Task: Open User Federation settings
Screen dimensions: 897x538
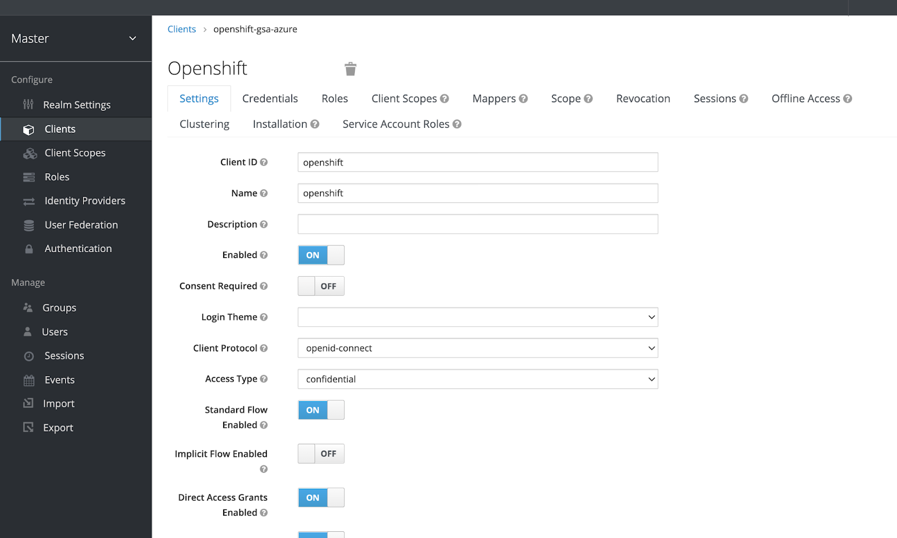Action: coord(81,225)
